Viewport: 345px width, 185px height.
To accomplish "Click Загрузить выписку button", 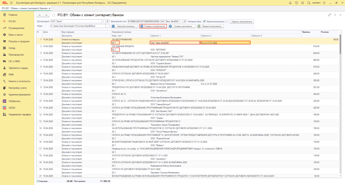I will coord(124,26).
